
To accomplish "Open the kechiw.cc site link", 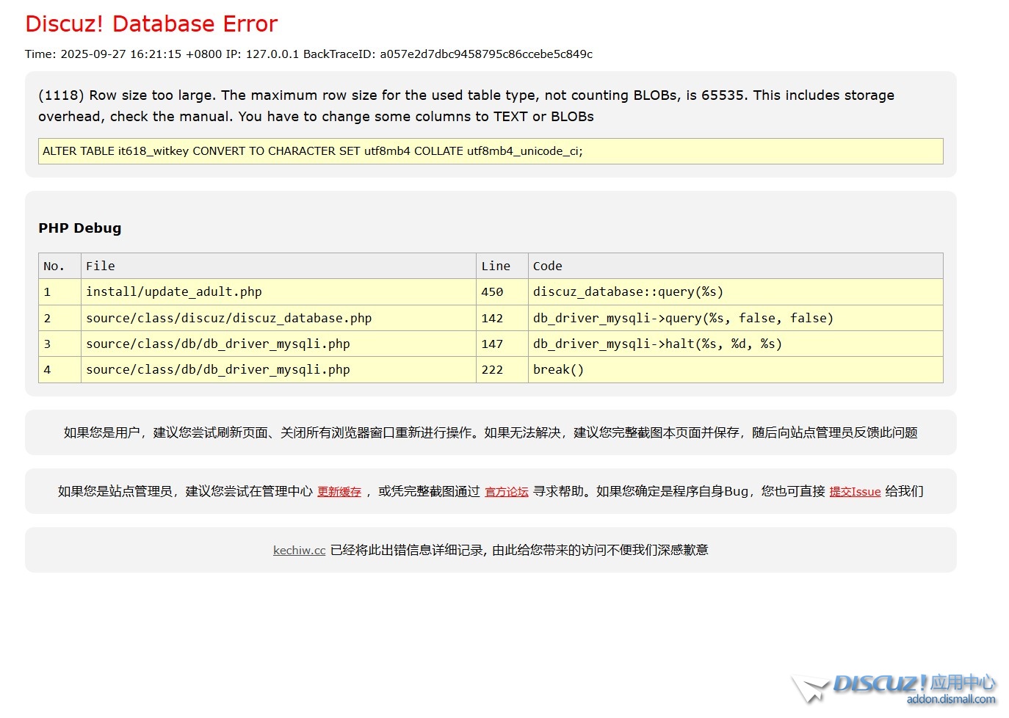I will (x=299, y=551).
